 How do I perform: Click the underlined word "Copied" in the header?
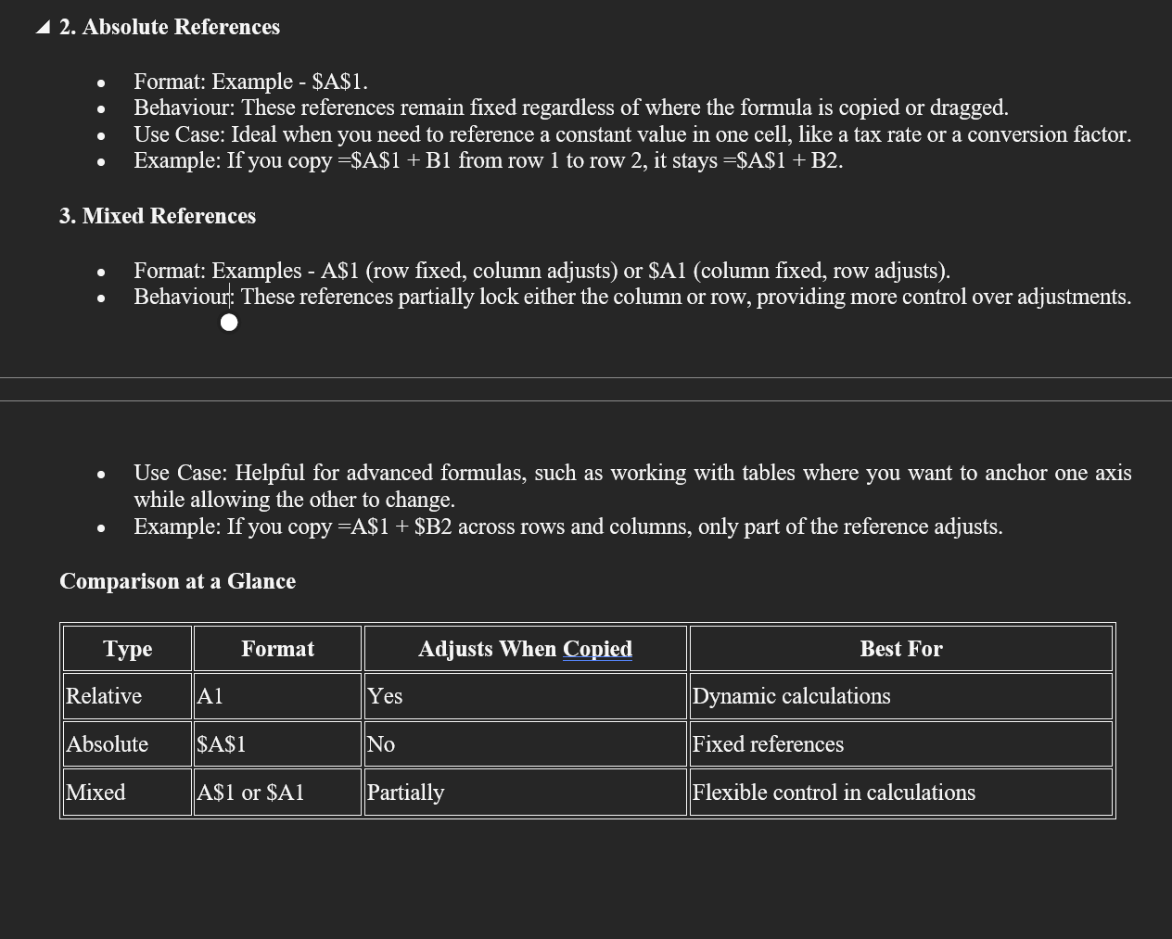click(x=597, y=649)
